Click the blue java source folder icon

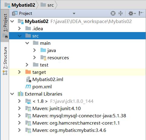43,50
